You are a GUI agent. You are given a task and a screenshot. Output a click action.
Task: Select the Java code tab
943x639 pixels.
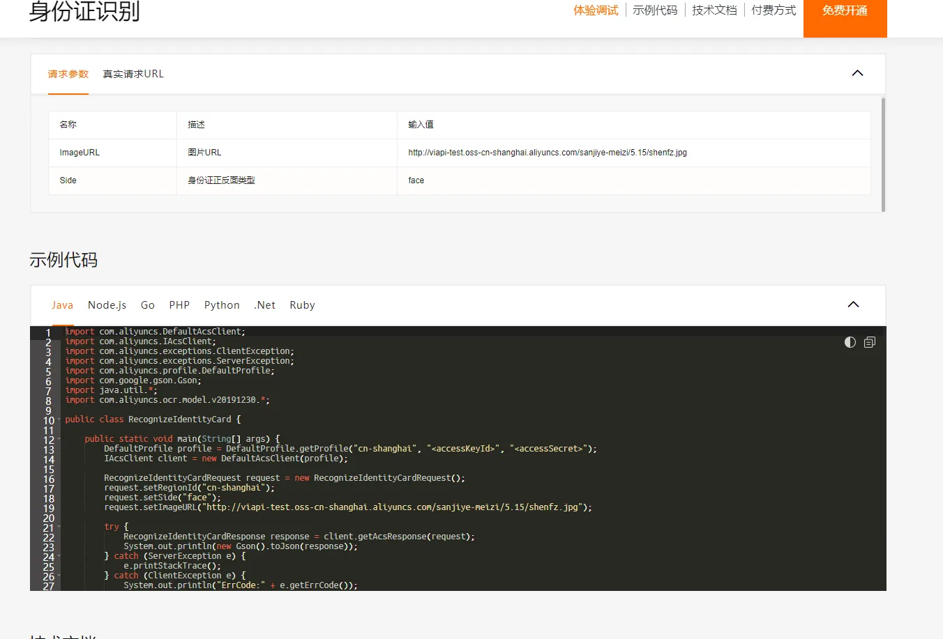(62, 305)
